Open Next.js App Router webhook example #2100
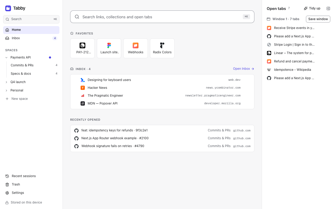 162,138
